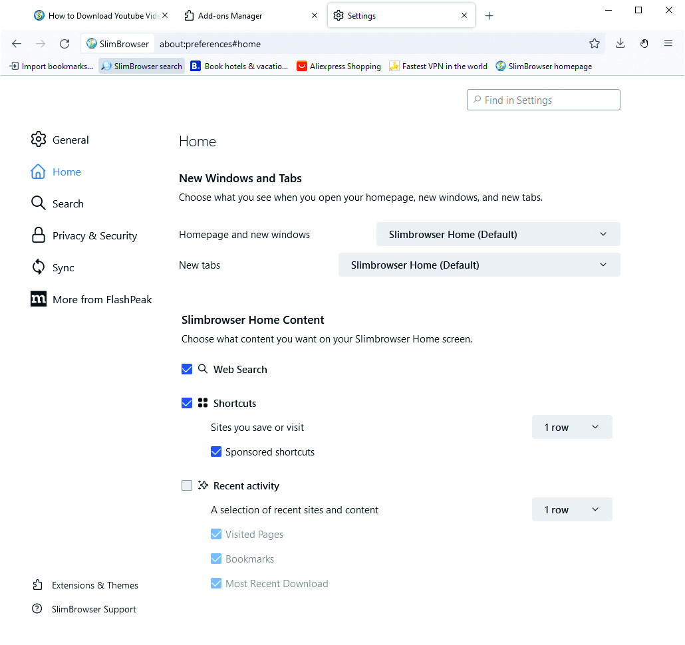Viewport: 685px width, 645px height.
Task: Toggle the Most Recent Download checkbox
Action: point(216,583)
